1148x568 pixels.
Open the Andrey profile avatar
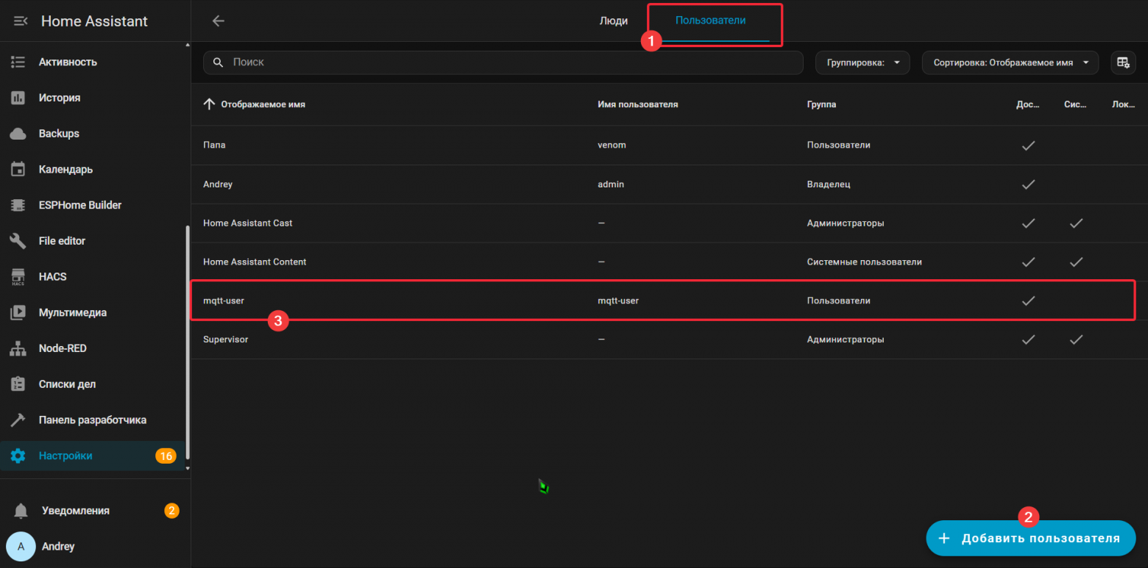21,547
